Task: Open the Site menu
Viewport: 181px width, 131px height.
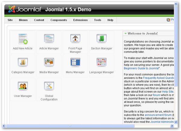Action: pos(10,20)
